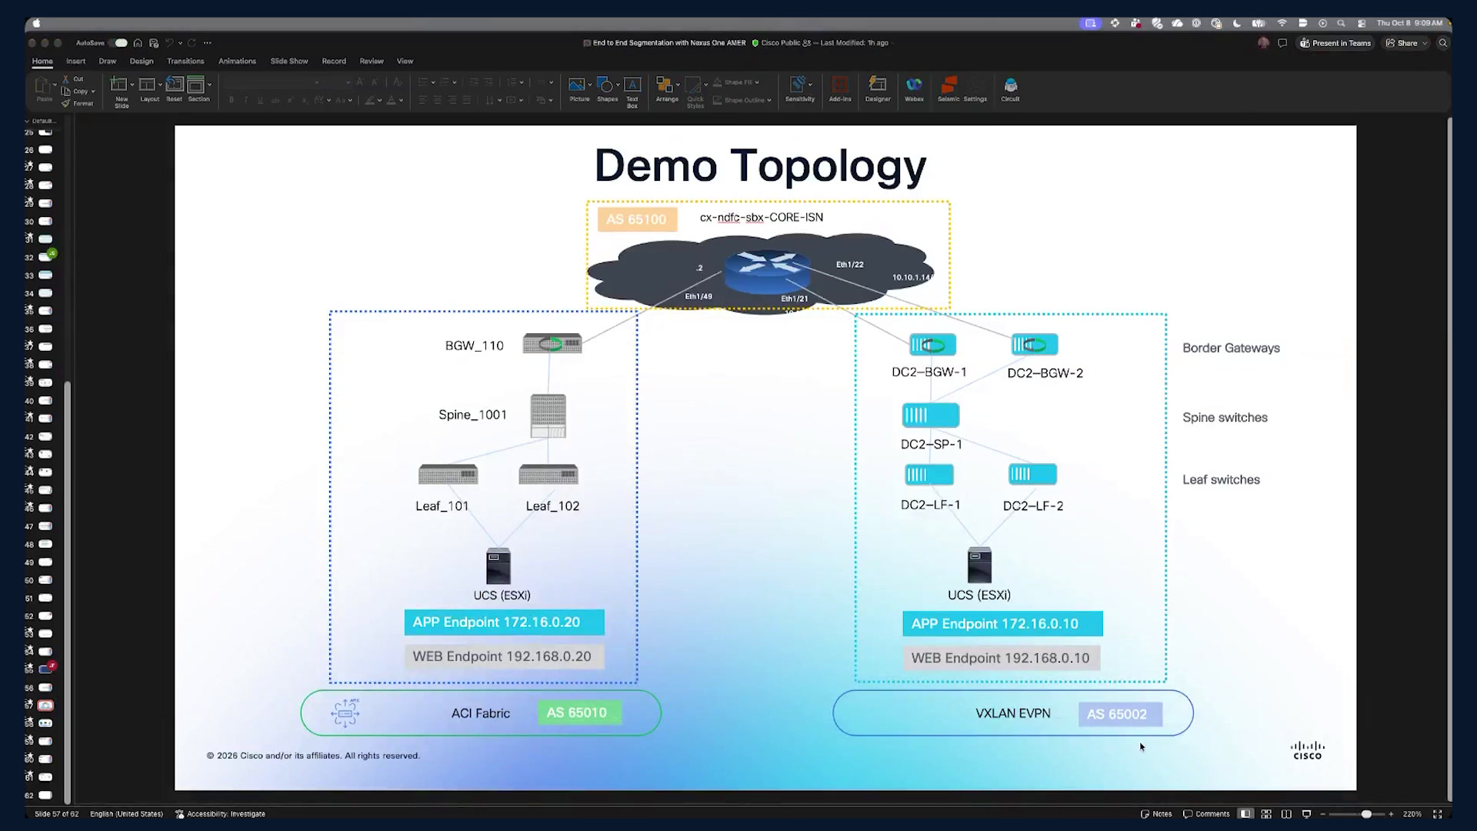Switch to Slide Sorter view icon
The width and height of the screenshot is (1477, 831).
1265,814
